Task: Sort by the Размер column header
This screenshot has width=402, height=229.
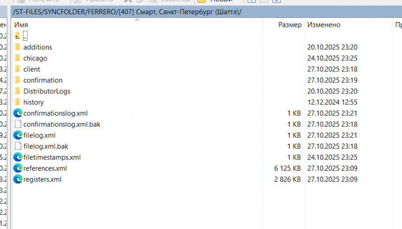Action: click(x=290, y=25)
